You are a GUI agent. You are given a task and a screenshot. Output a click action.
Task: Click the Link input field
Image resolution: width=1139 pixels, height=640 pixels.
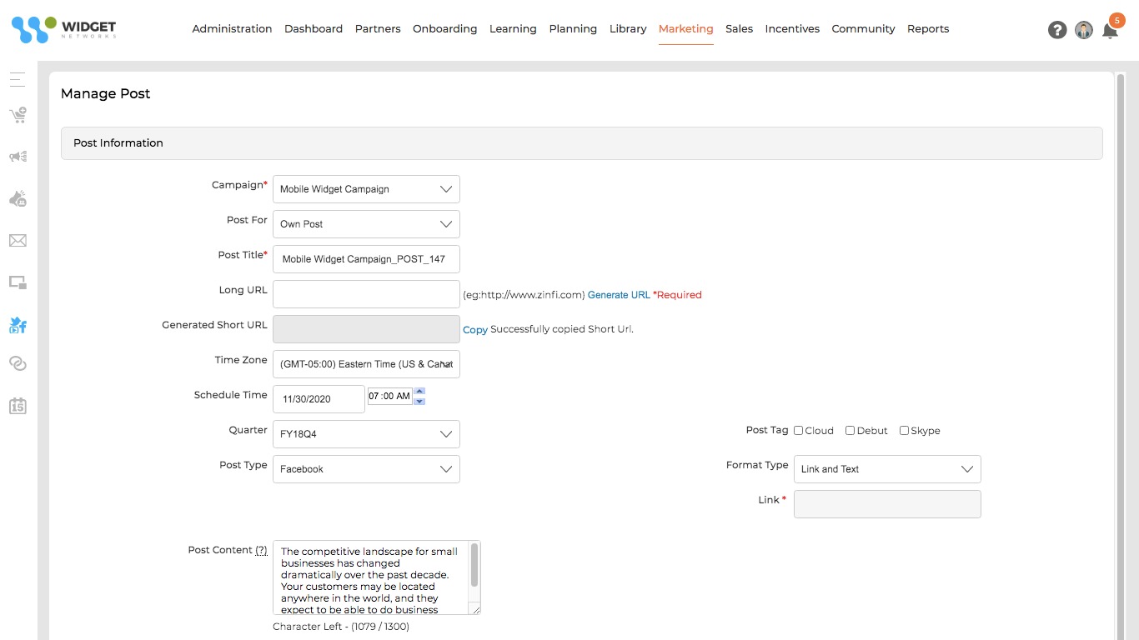coord(887,504)
